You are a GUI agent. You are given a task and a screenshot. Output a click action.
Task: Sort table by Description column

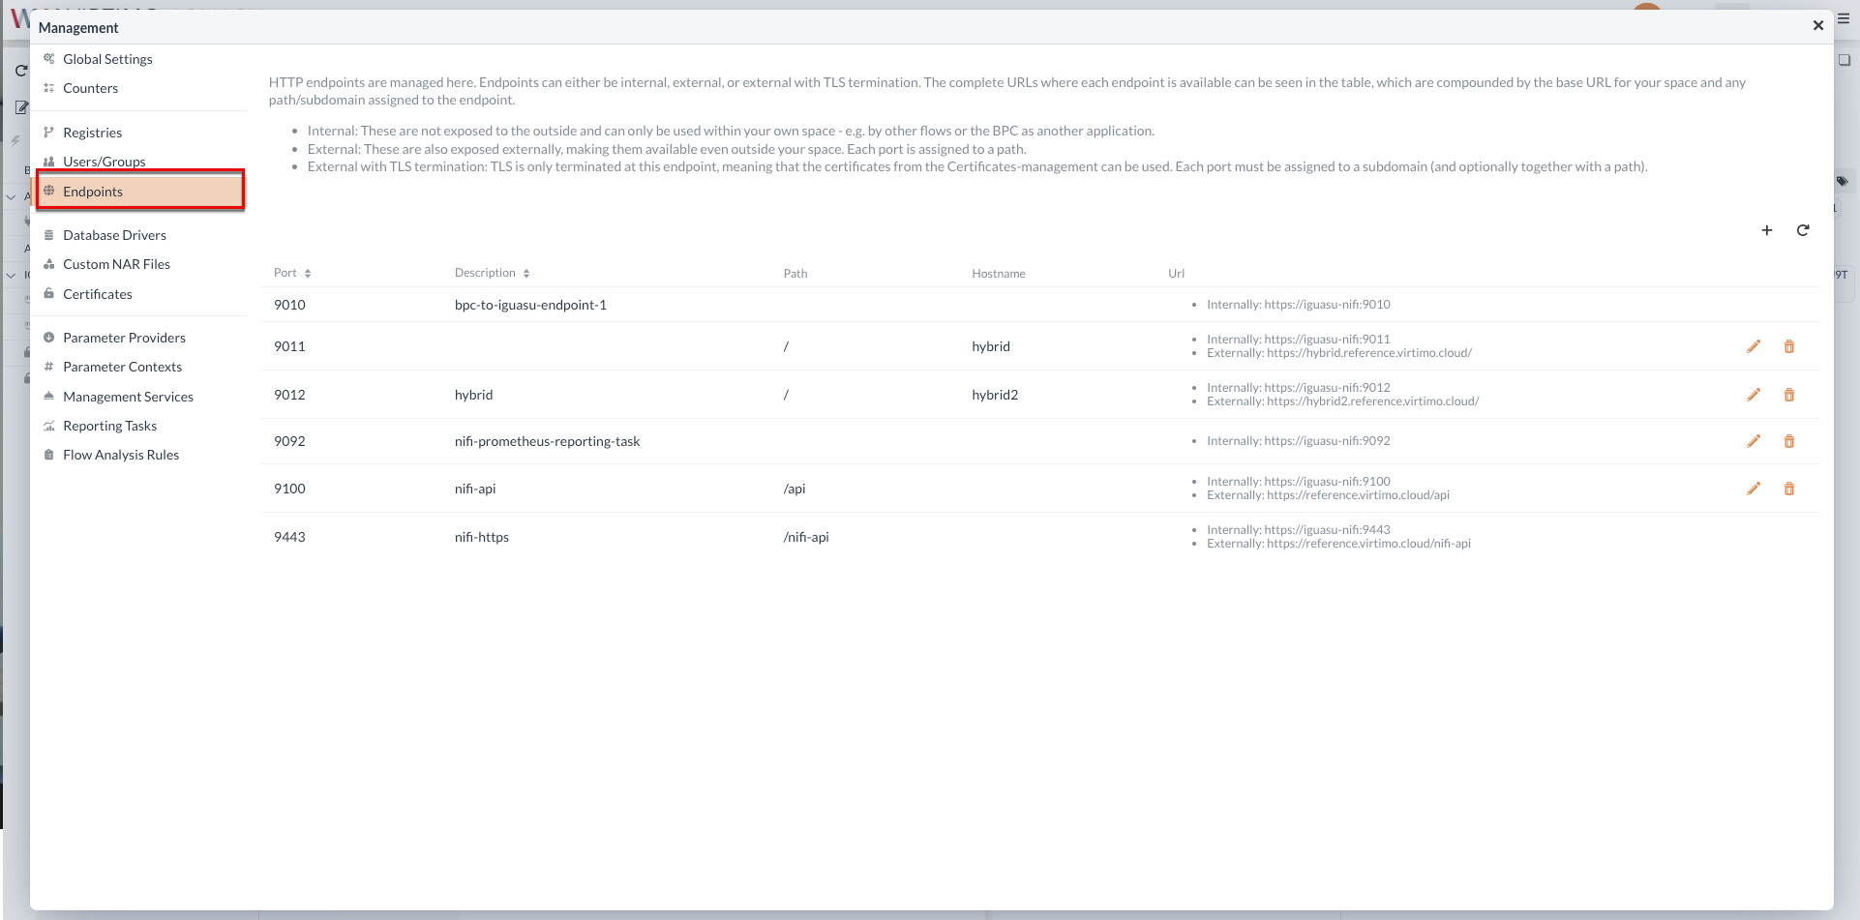pyautogui.click(x=492, y=273)
